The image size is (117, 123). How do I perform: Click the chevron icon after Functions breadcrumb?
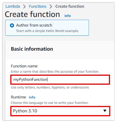point(51,6)
